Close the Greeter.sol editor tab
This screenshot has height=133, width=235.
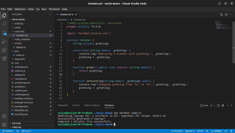click(76, 14)
